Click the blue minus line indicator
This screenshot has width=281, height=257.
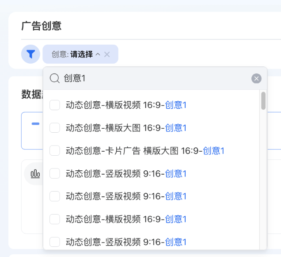pyautogui.click(x=35, y=124)
